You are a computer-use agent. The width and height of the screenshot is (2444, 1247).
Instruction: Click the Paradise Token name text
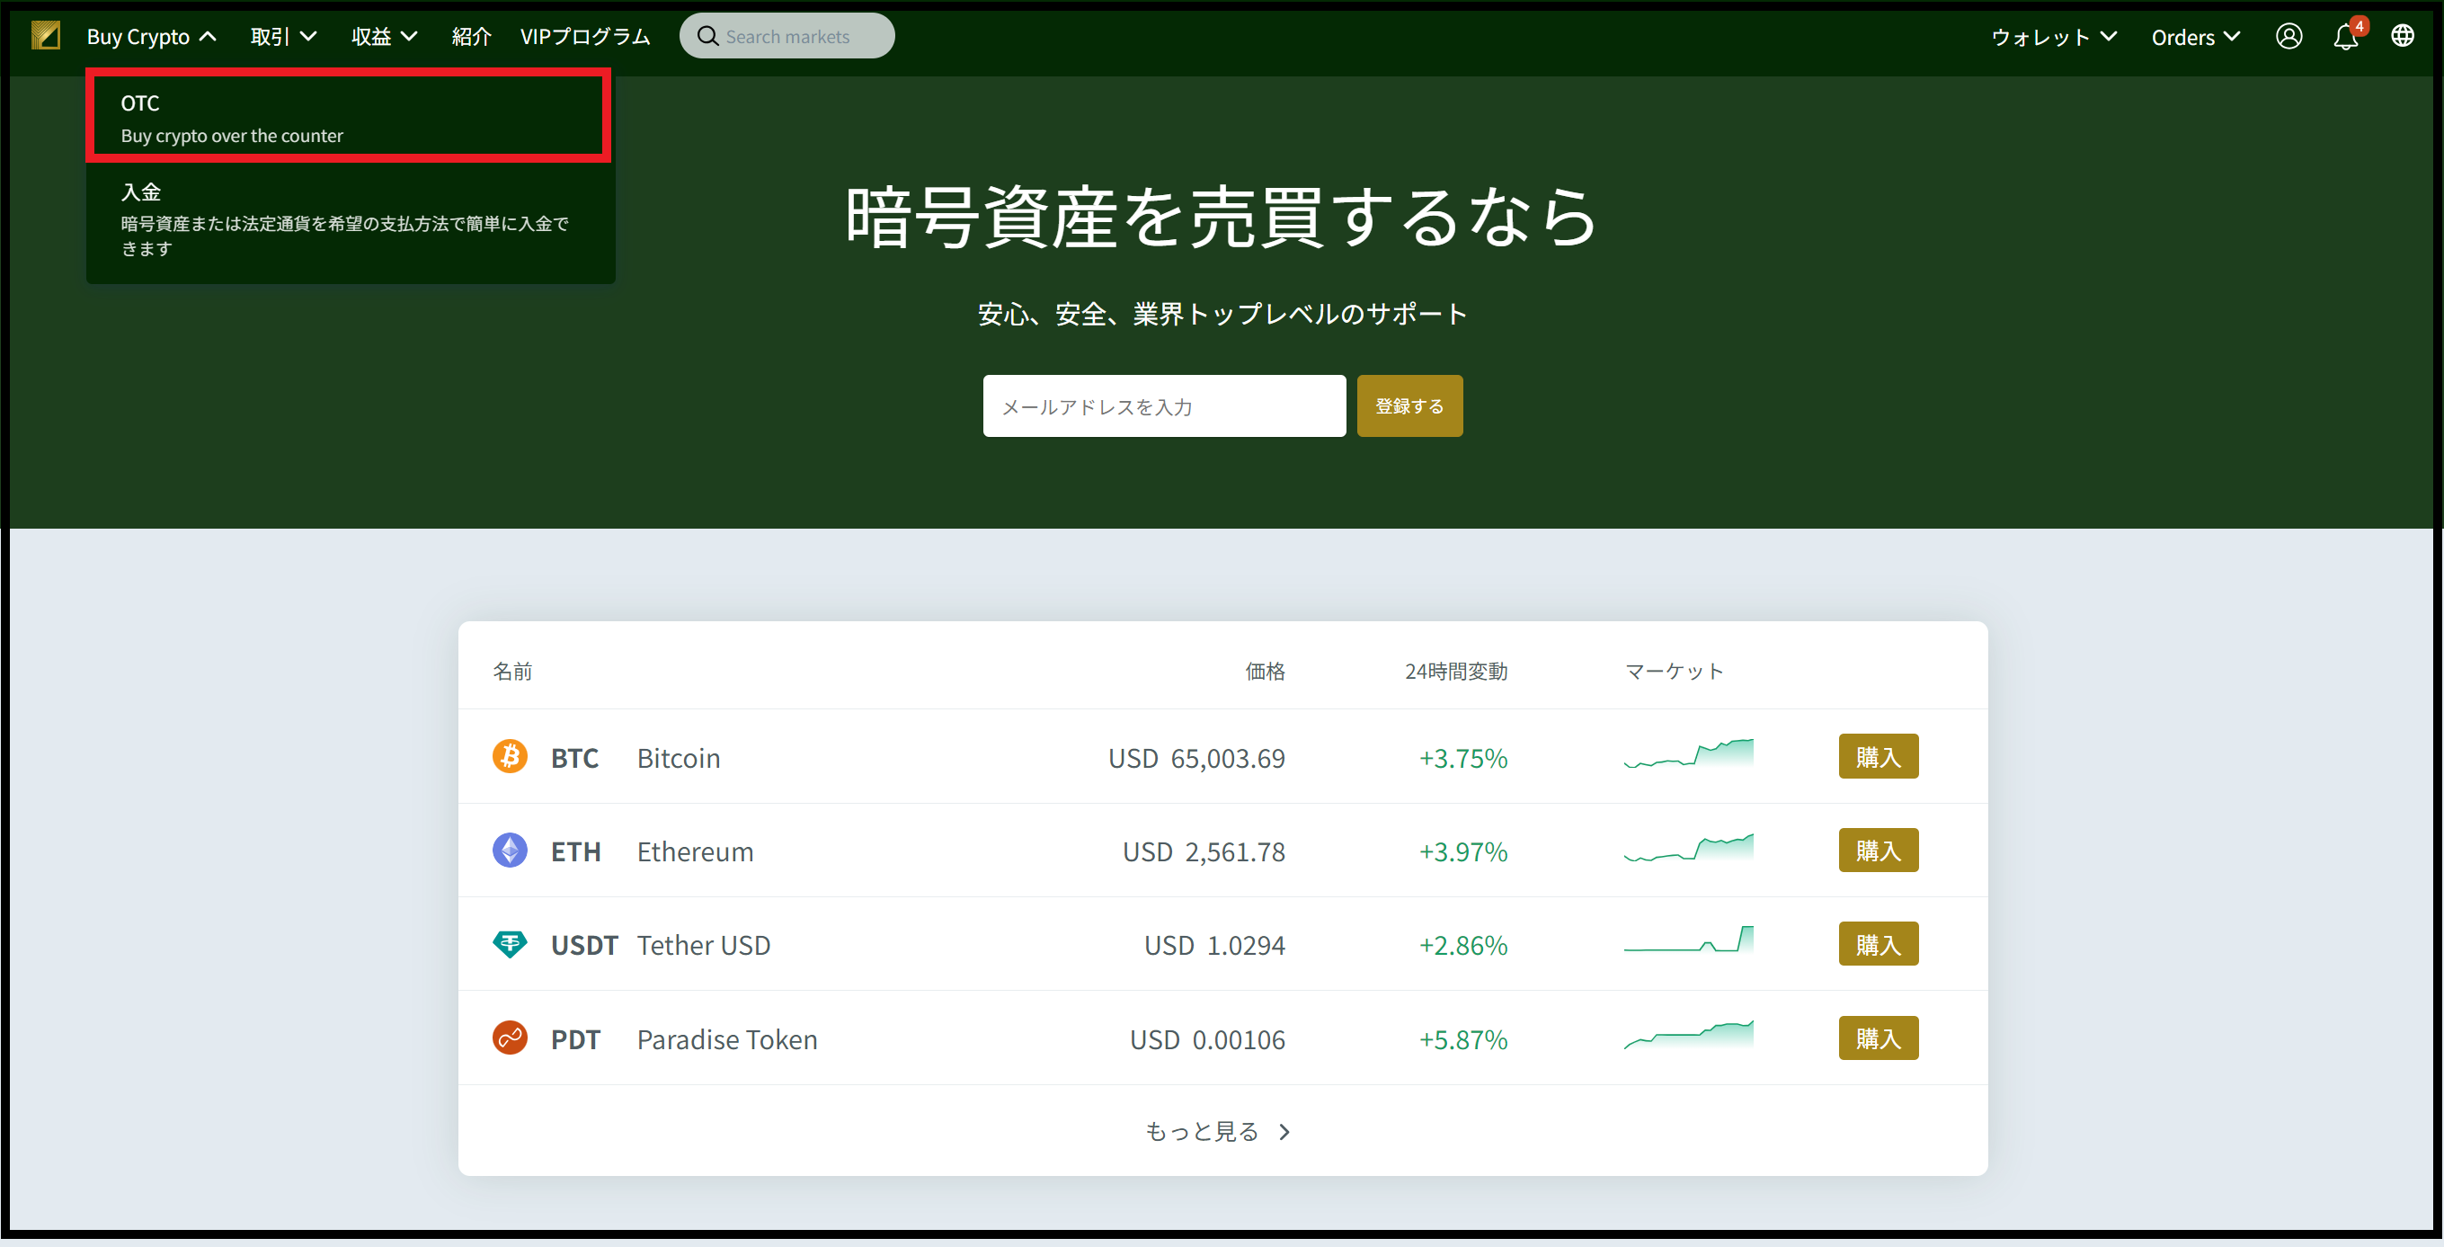click(x=727, y=1040)
